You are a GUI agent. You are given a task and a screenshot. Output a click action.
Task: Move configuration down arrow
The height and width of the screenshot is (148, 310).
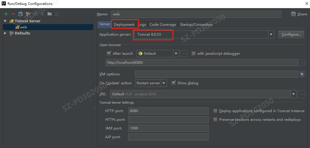42,14
